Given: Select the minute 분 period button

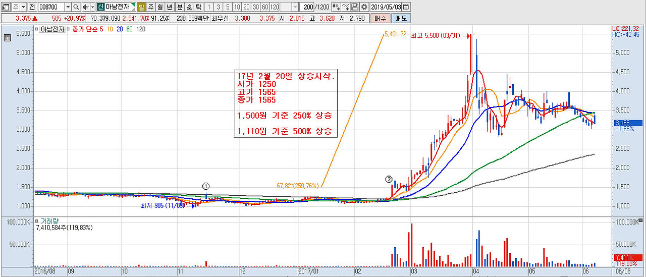Looking at the screenshot, I should (180, 7).
